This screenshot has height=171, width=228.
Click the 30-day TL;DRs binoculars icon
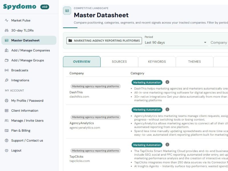point(7,30)
